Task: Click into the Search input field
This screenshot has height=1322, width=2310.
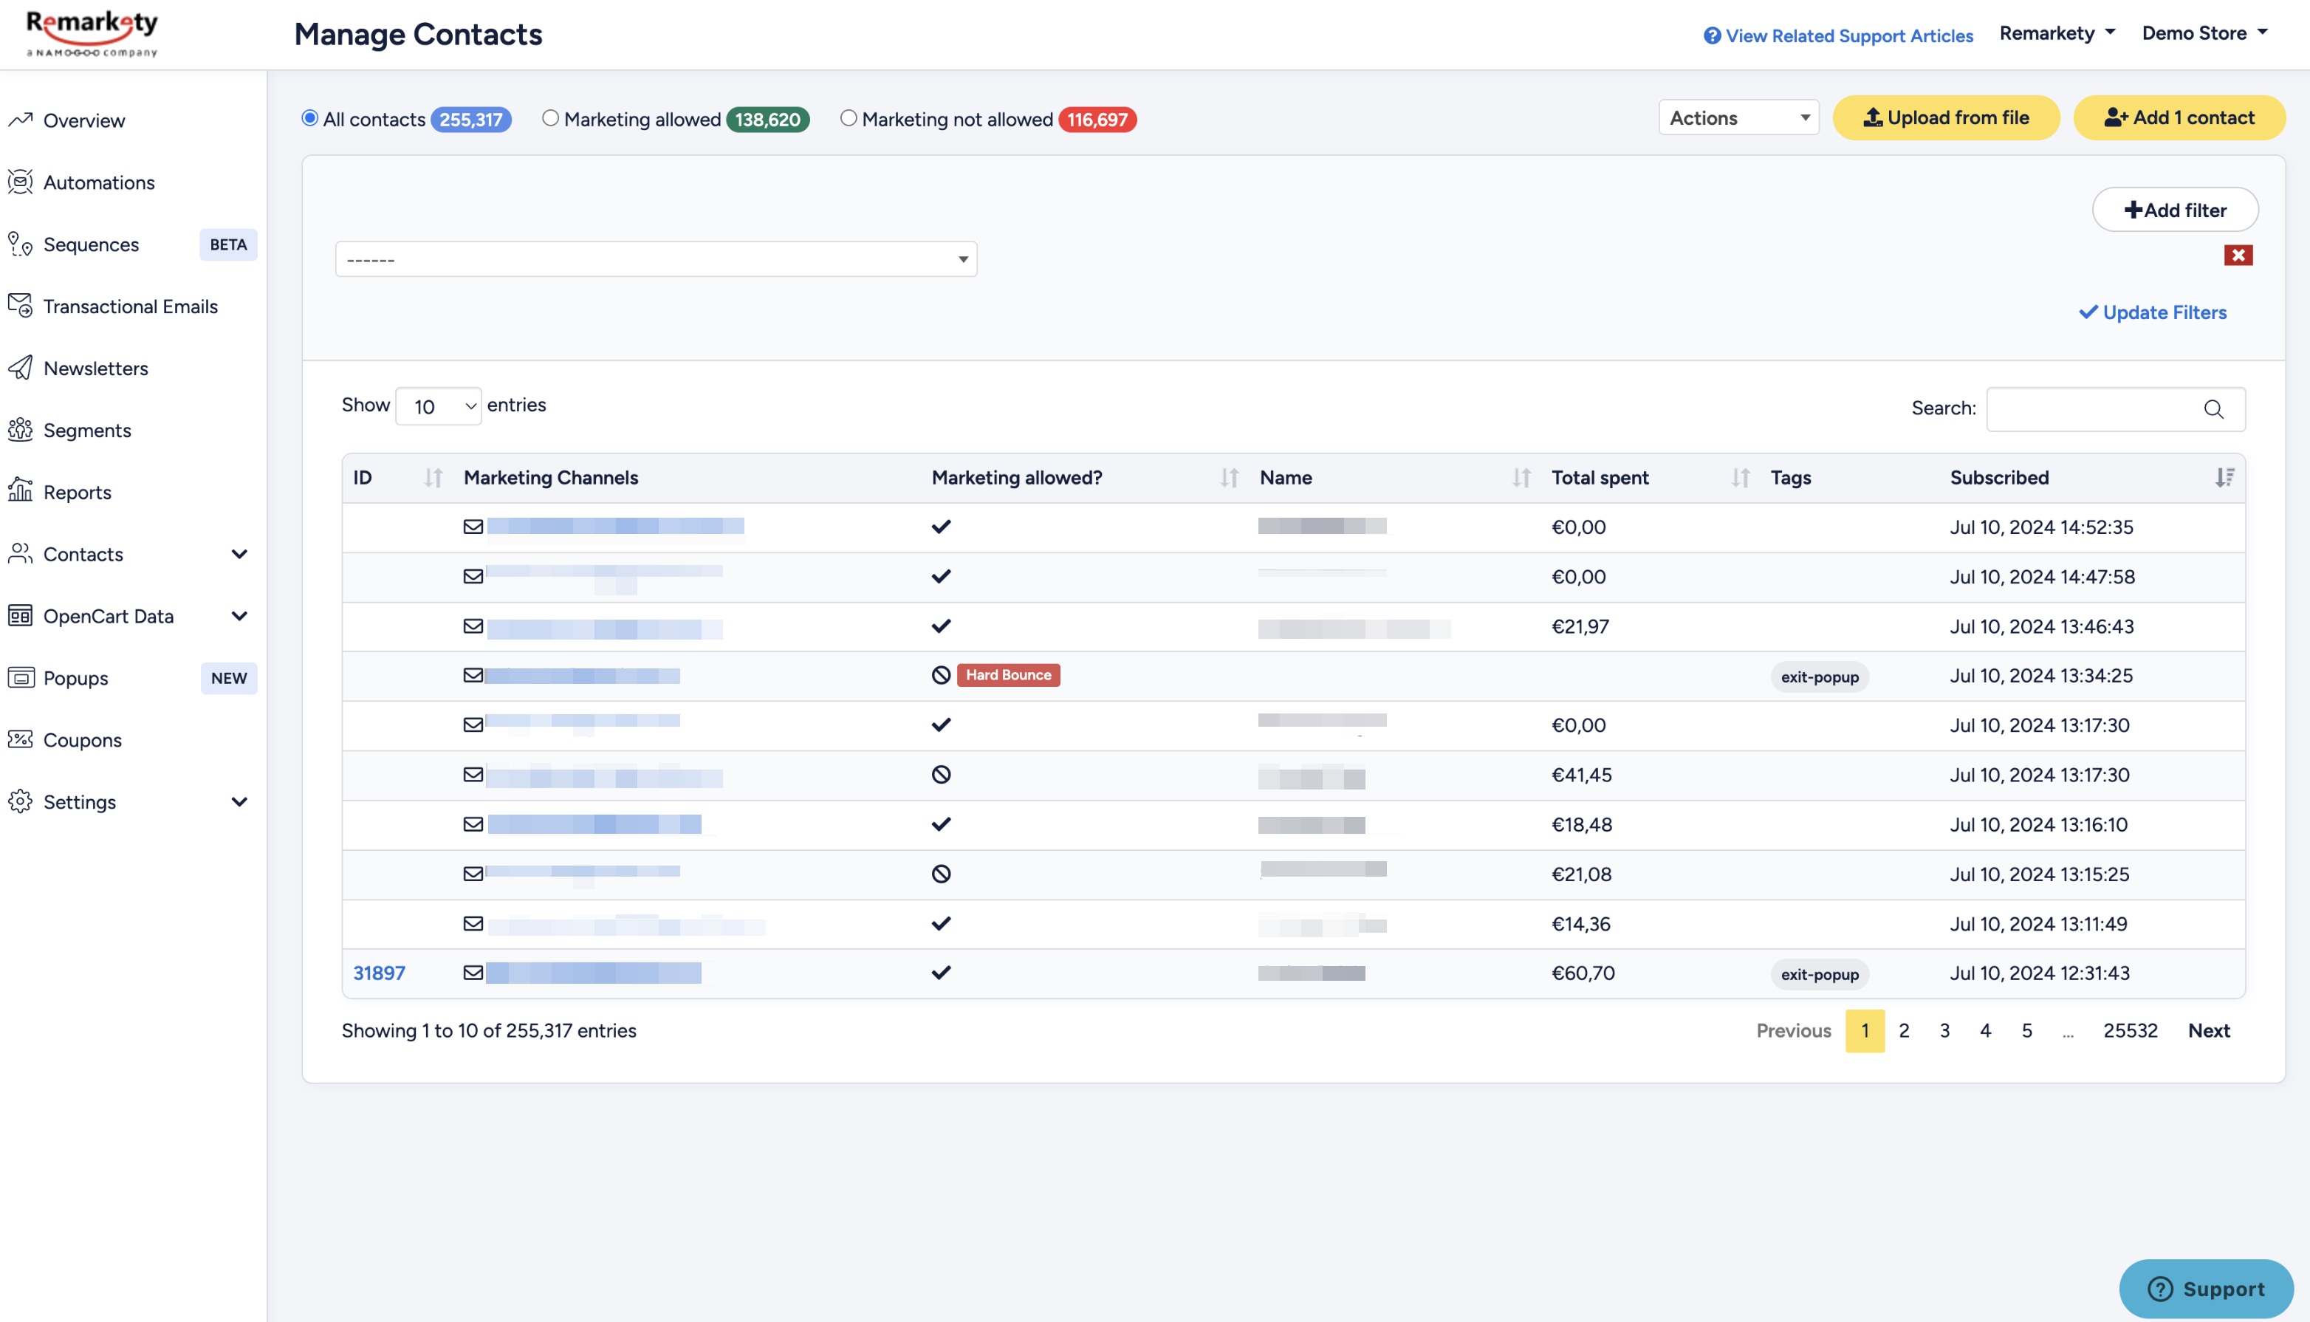Action: (2116, 409)
